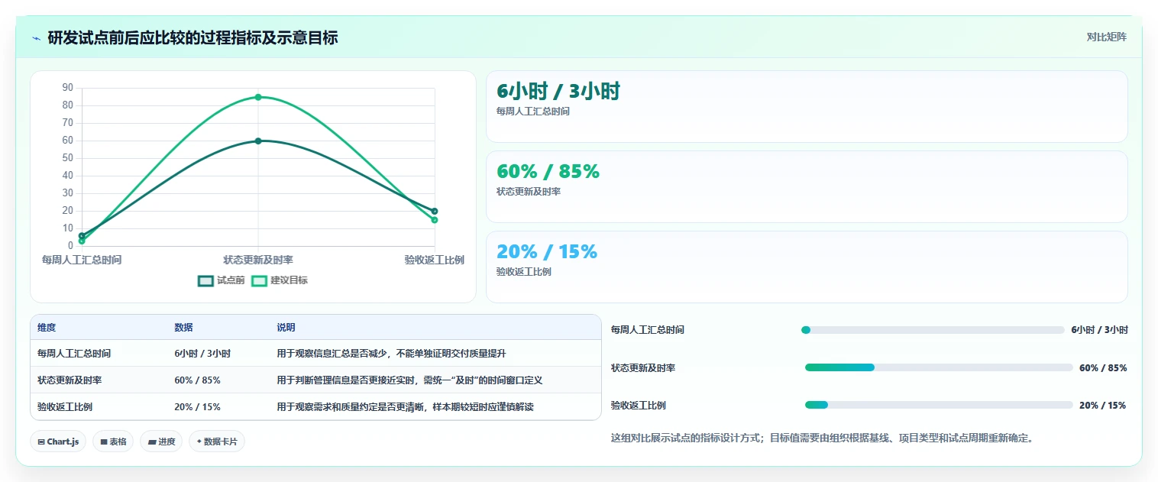The image size is (1158, 482).
Task: Click the lightning icon beside the title
Action: 36,37
